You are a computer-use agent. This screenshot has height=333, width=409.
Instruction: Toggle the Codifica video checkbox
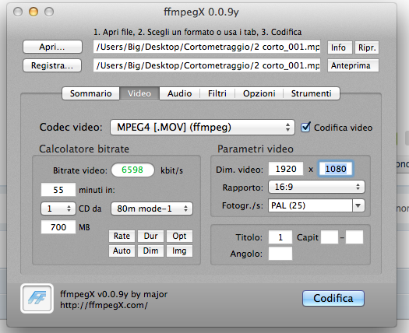pos(305,128)
